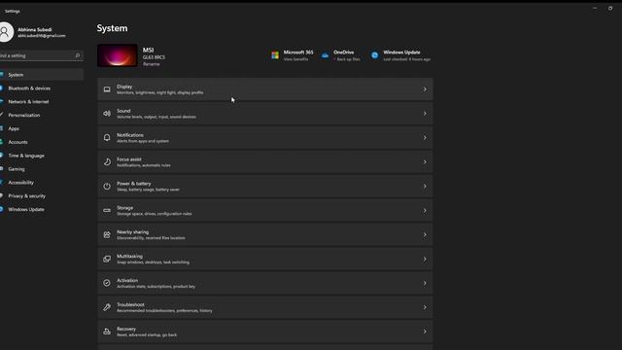Click the Find a setting search box
Image resolution: width=622 pixels, height=350 pixels.
(x=41, y=55)
